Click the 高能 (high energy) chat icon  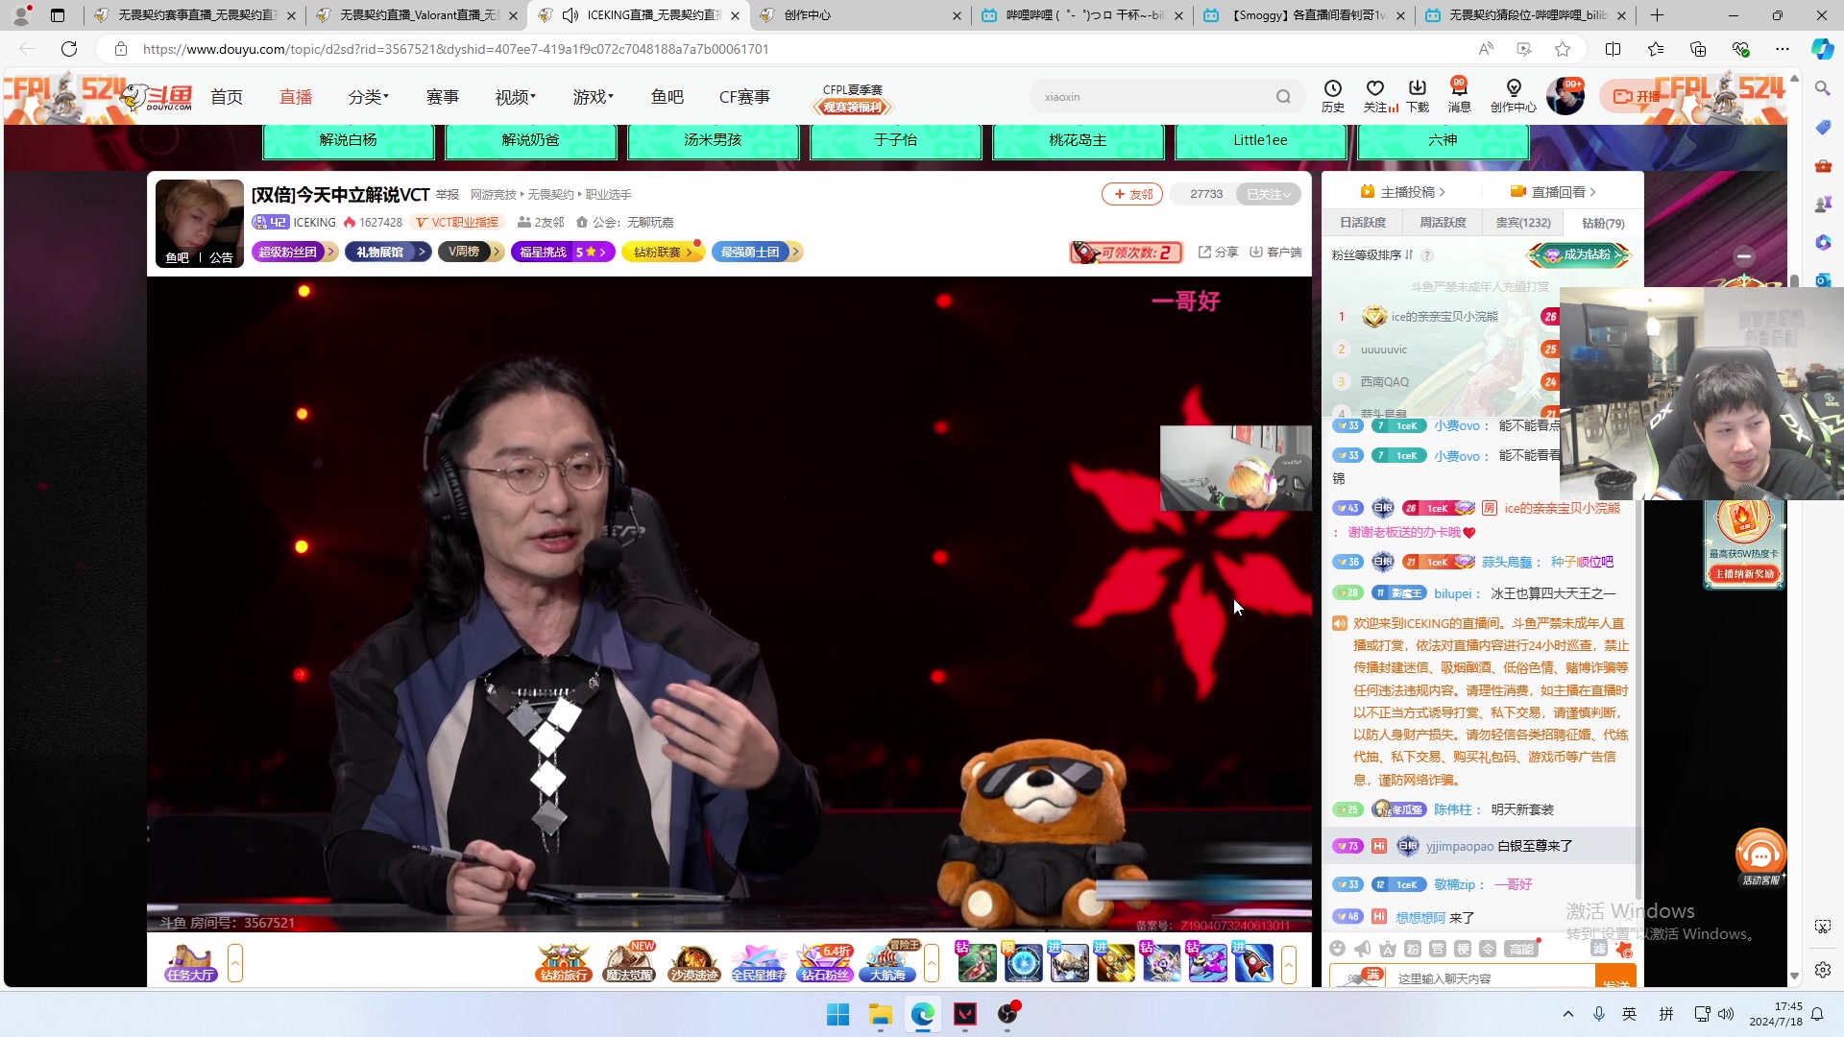coord(1520,949)
